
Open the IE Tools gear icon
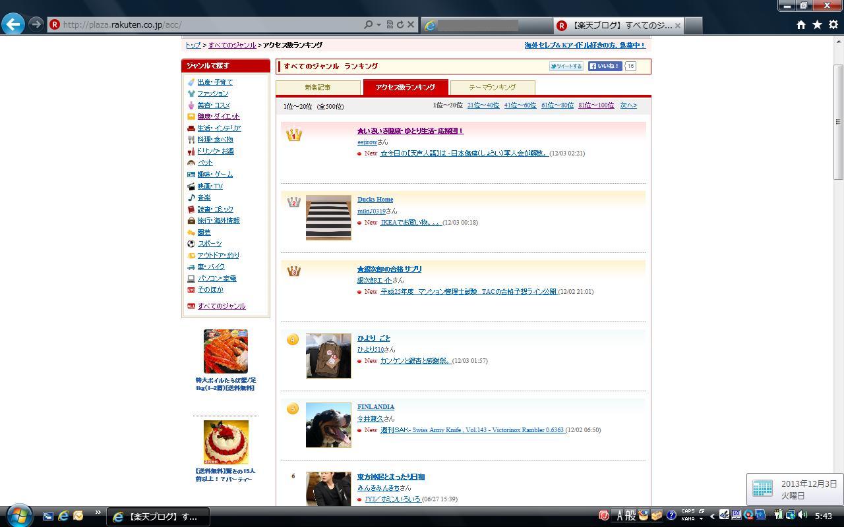tap(833, 24)
